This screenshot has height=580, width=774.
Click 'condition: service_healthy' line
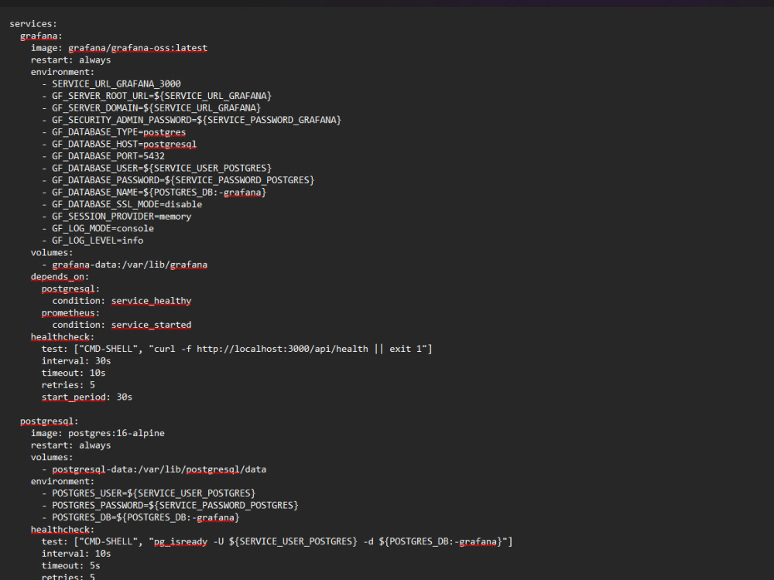(122, 301)
